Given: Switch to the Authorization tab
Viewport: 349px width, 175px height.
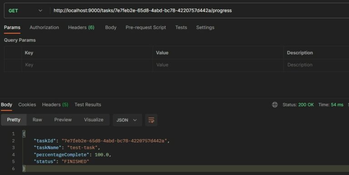Looking at the screenshot, I should 44,27.
